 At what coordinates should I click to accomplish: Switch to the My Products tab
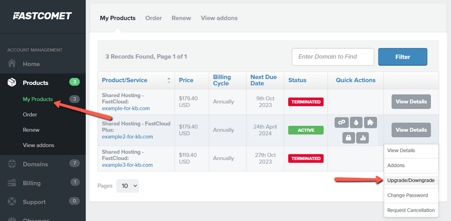tap(118, 18)
